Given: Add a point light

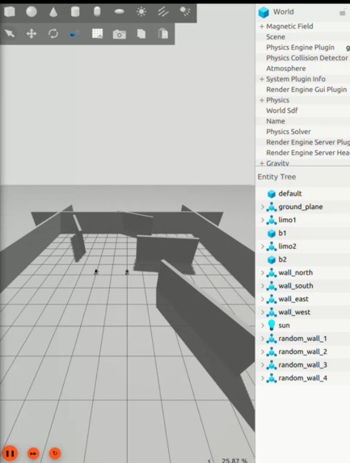Looking at the screenshot, I should tap(141, 12).
